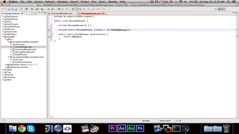Click the Open Type toolbar icon
The width and height of the screenshot is (239, 134).
(x=59, y=9)
